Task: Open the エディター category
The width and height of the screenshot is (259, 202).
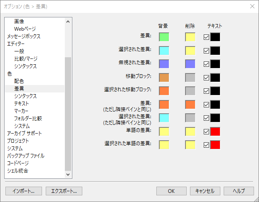Action: (x=16, y=44)
